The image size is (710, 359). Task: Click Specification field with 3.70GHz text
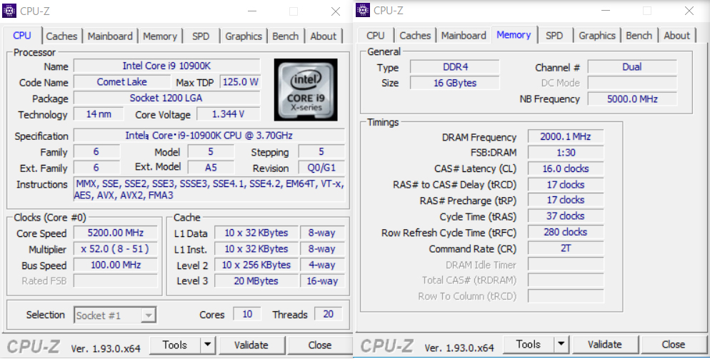pyautogui.click(x=209, y=136)
